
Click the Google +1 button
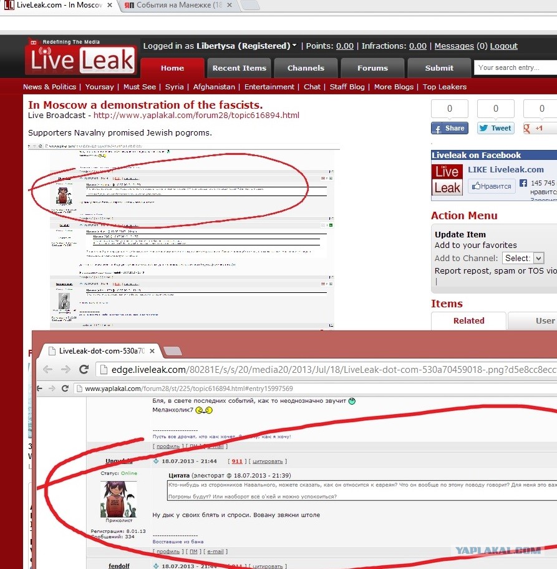pyautogui.click(x=540, y=128)
